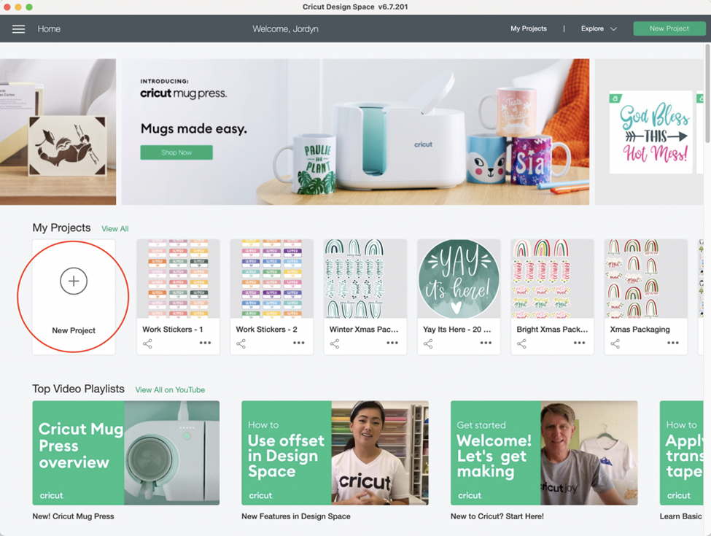Open Work Stickers - 2 thumbnail

click(271, 279)
